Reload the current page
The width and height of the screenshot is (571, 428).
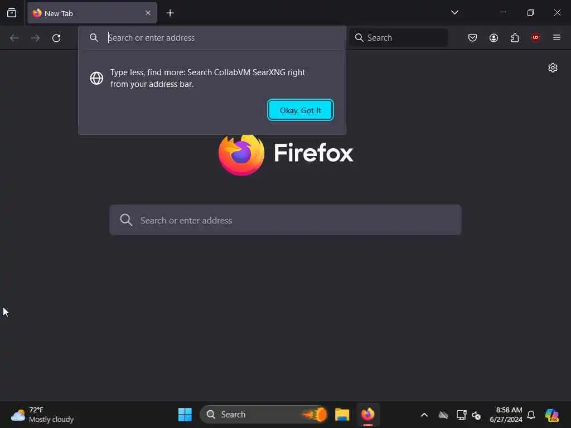pos(56,38)
